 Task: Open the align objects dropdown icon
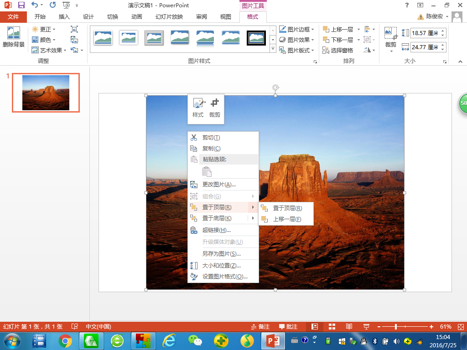(369, 29)
